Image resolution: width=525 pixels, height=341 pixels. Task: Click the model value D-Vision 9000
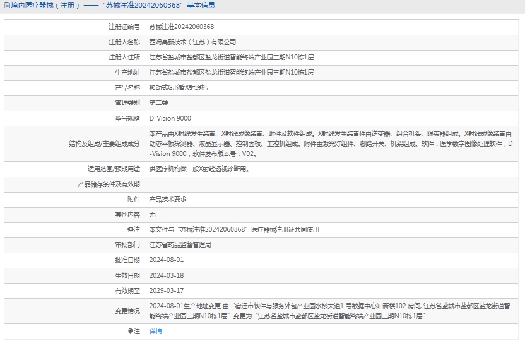[x=170, y=118]
